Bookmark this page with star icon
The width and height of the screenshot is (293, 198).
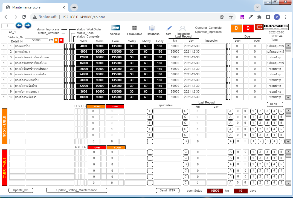click(231, 17)
